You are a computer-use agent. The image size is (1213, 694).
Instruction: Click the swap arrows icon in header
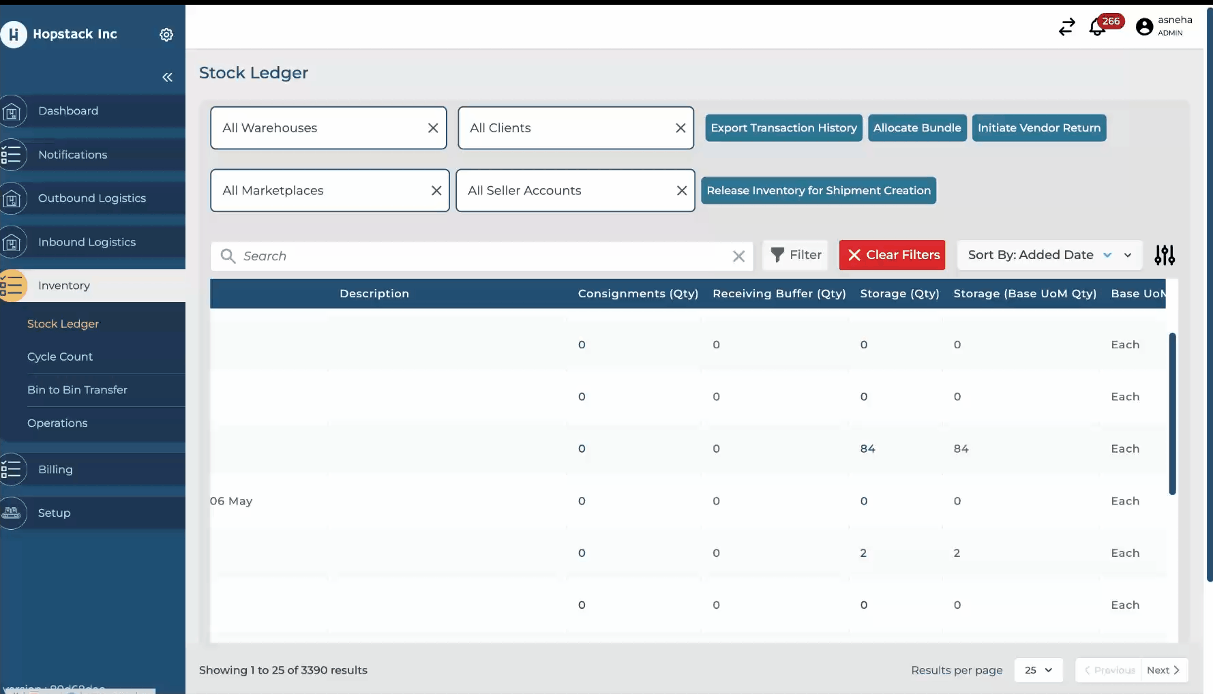click(x=1066, y=27)
